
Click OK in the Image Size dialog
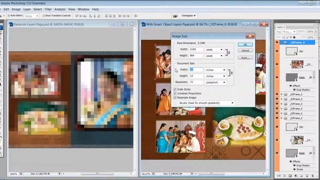(245, 44)
